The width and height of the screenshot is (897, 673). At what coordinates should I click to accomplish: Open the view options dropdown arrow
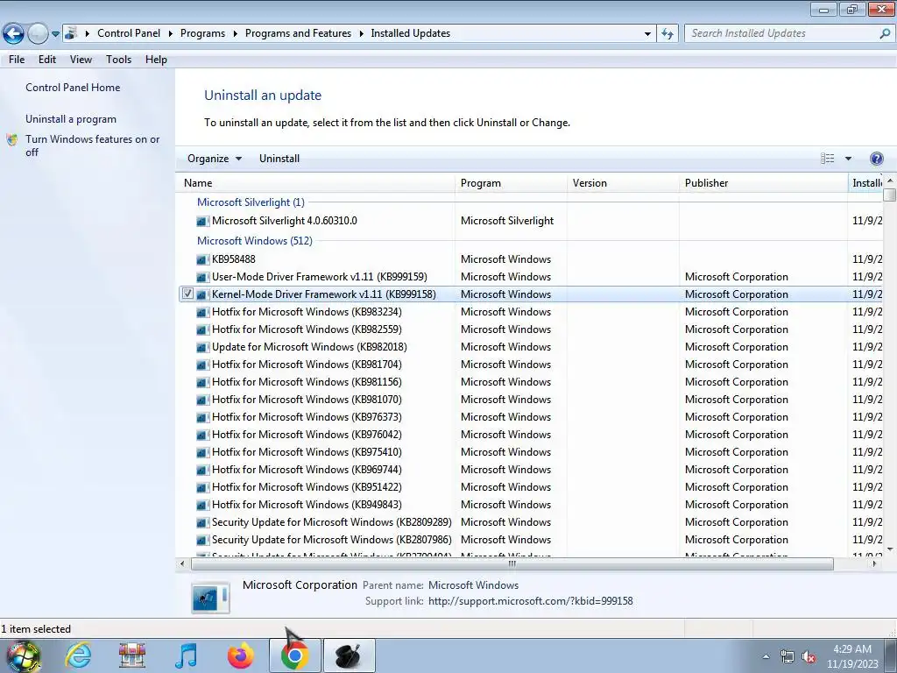[848, 159]
